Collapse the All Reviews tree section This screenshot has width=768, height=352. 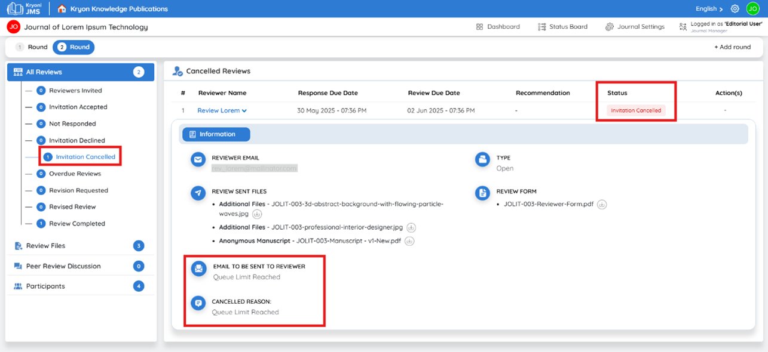click(81, 72)
